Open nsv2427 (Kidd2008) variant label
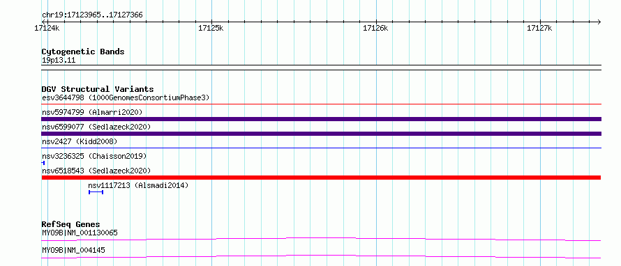The height and width of the screenshot is (266, 621). point(80,141)
